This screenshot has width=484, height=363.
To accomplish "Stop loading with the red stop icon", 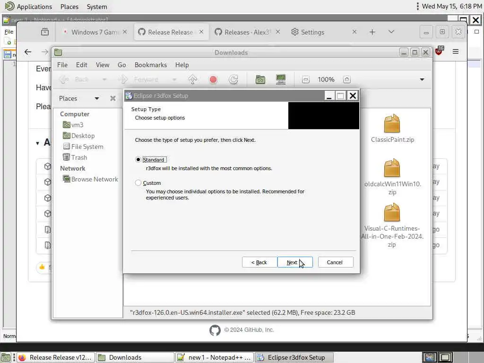I will point(213,79).
